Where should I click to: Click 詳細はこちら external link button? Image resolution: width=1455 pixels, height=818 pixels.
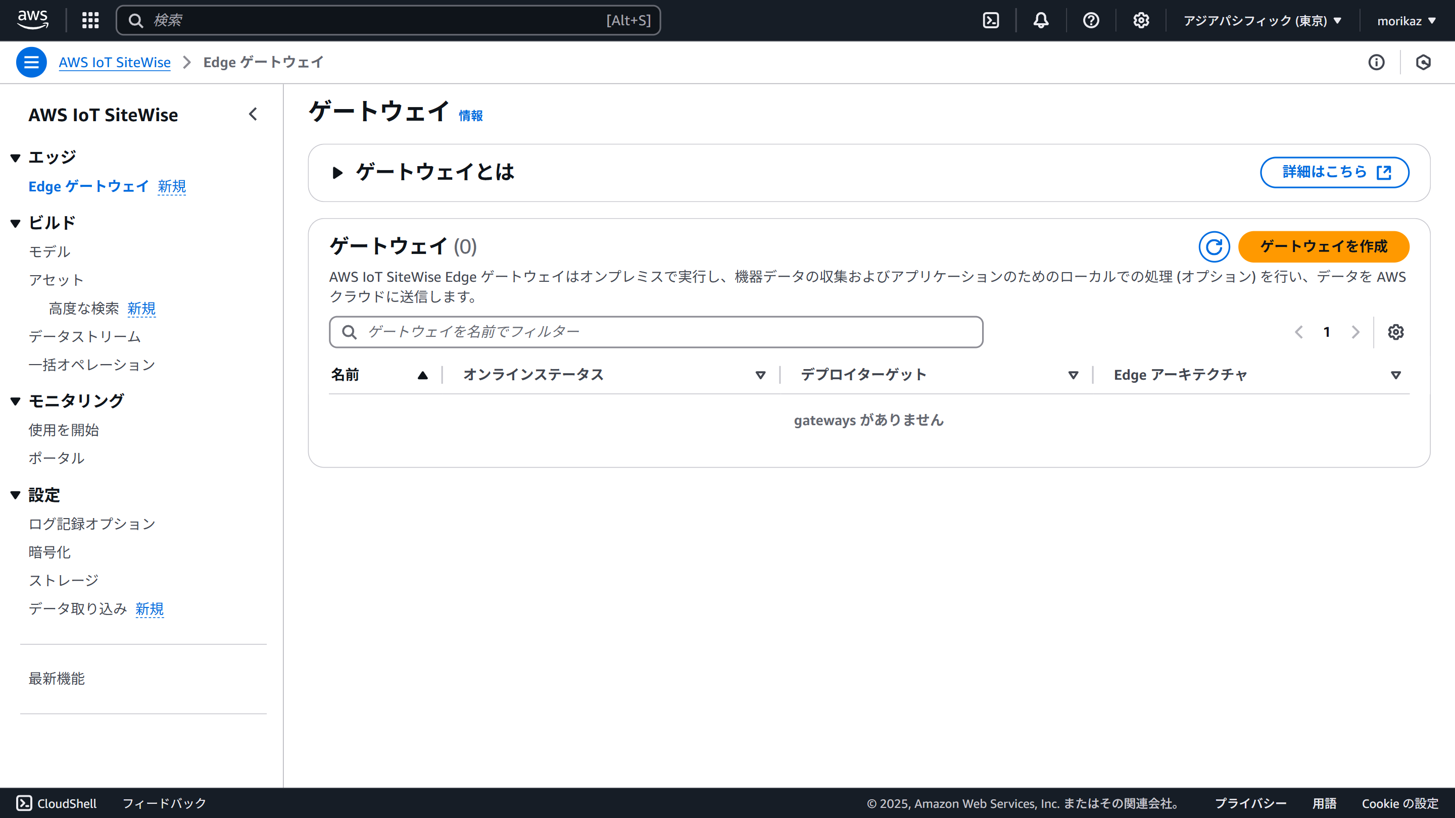pos(1334,172)
